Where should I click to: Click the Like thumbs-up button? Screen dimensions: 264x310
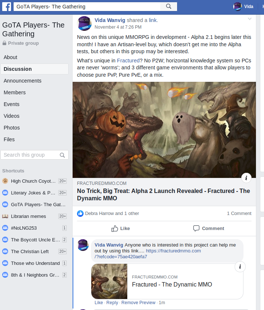[121, 228]
